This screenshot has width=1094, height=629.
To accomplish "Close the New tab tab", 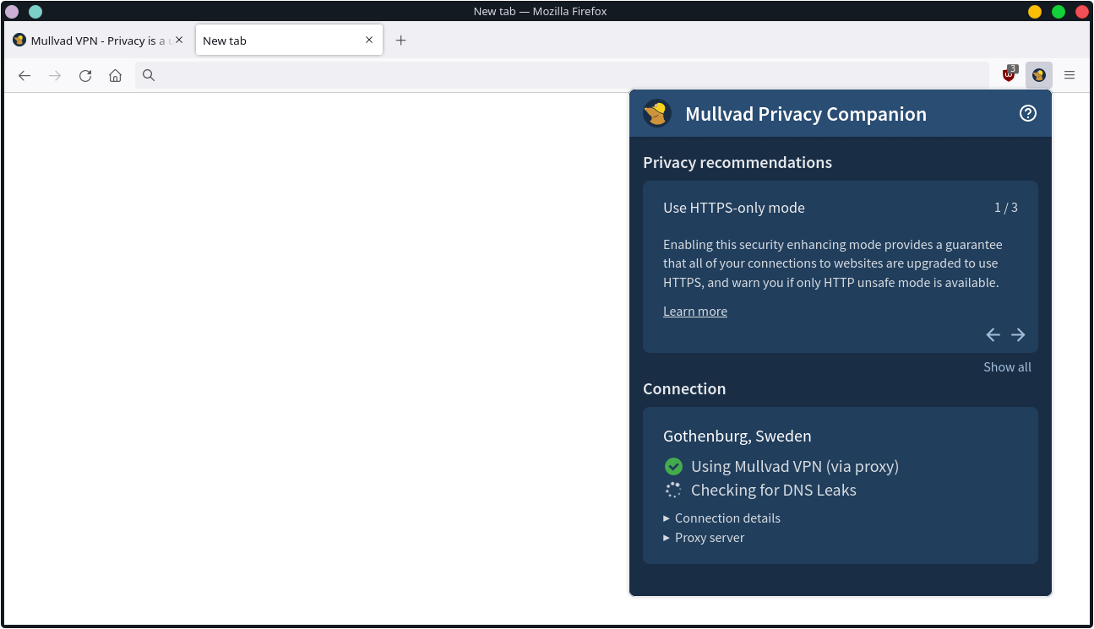I will pyautogui.click(x=369, y=40).
